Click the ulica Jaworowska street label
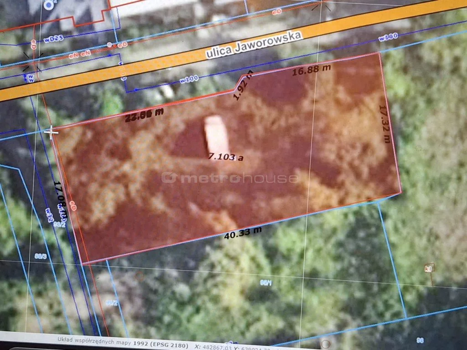Viewport: 467px width, 350px height. coord(254,45)
